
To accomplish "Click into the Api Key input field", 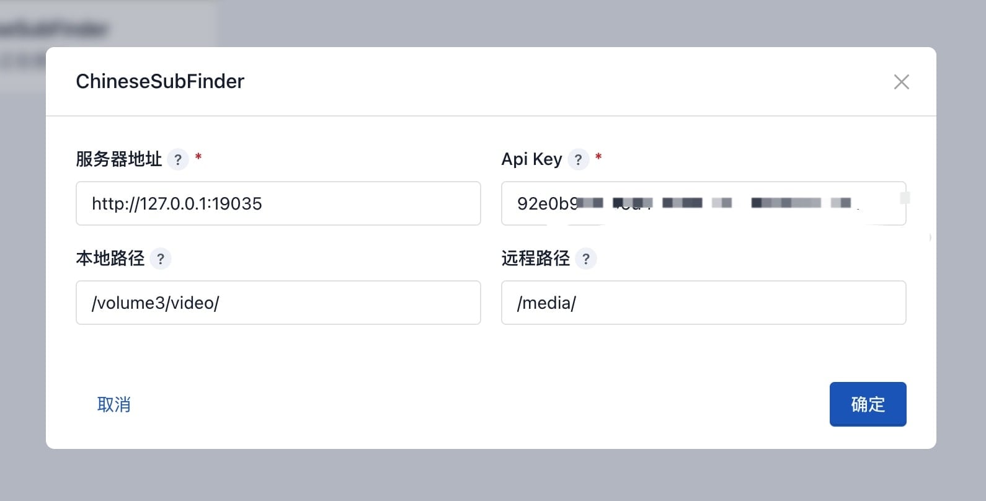I will click(704, 203).
